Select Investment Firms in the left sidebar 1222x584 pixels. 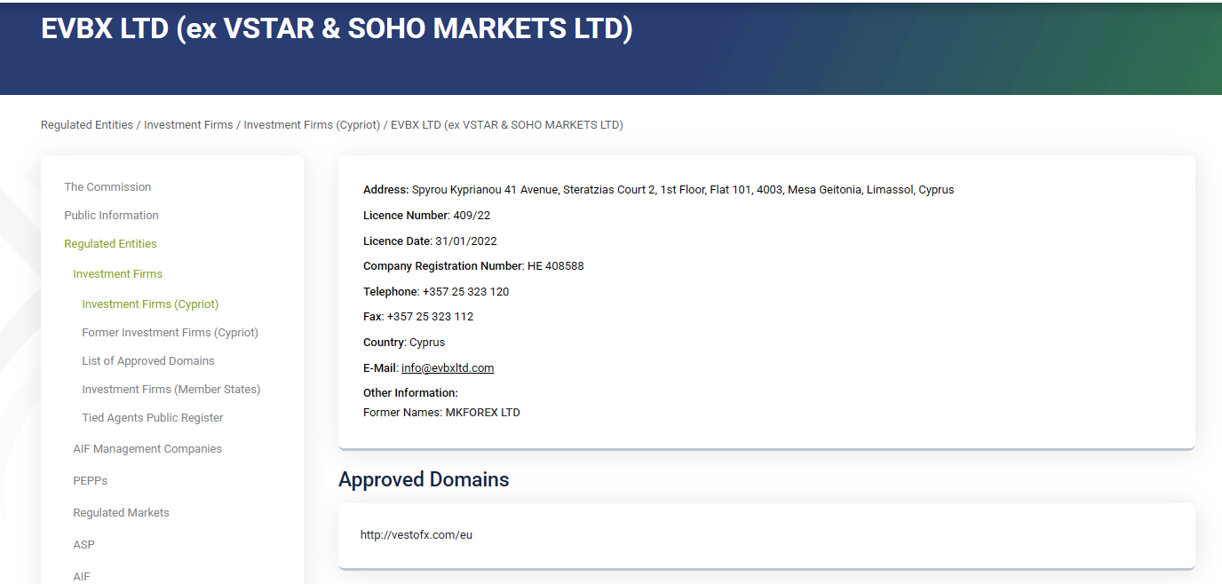[x=117, y=274]
